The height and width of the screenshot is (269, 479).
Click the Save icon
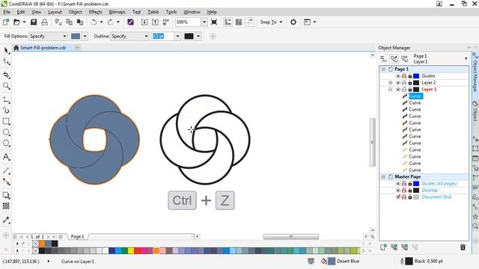34,22
